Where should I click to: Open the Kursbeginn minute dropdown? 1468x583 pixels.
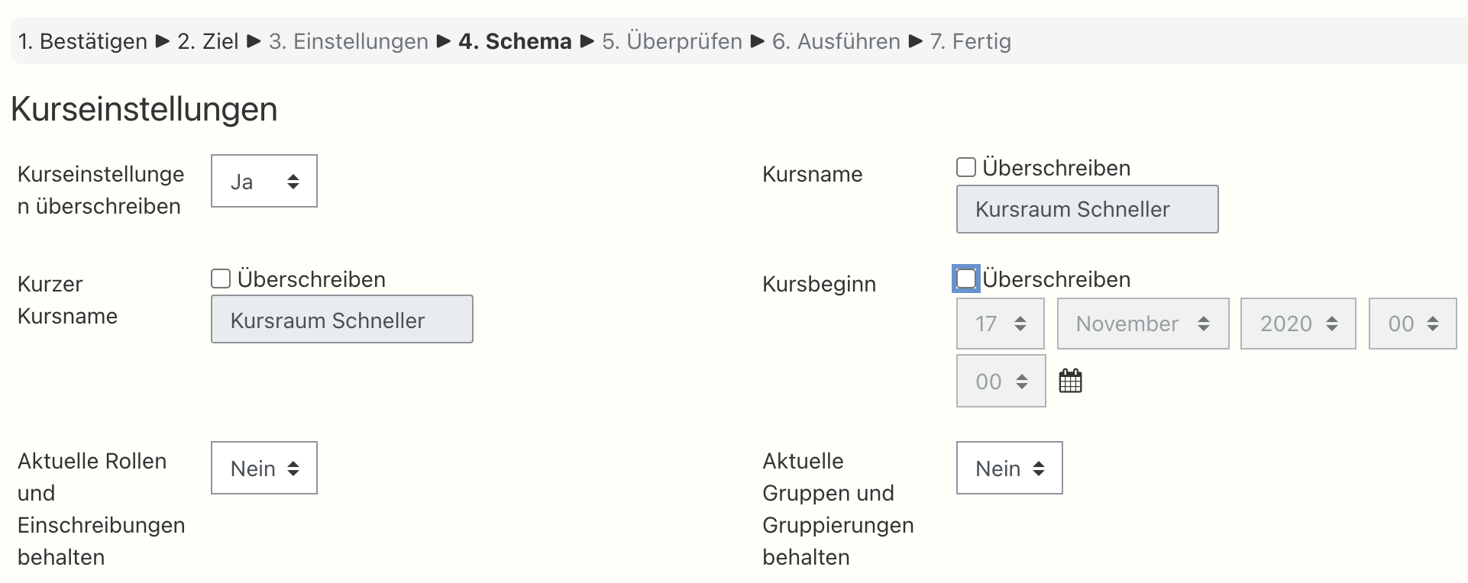coord(1001,382)
